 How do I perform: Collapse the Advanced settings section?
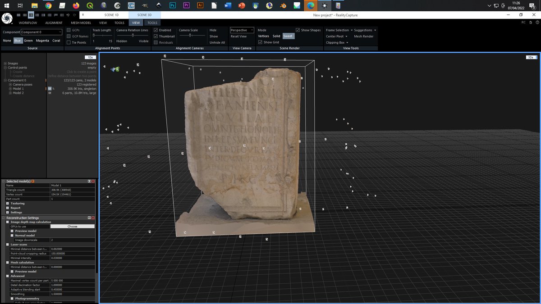pos(8,276)
